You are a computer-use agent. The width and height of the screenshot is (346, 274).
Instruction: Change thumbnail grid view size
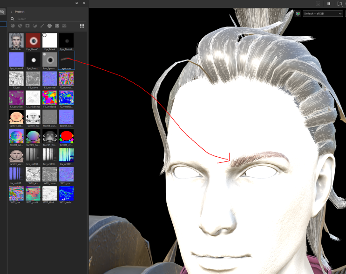click(82, 26)
